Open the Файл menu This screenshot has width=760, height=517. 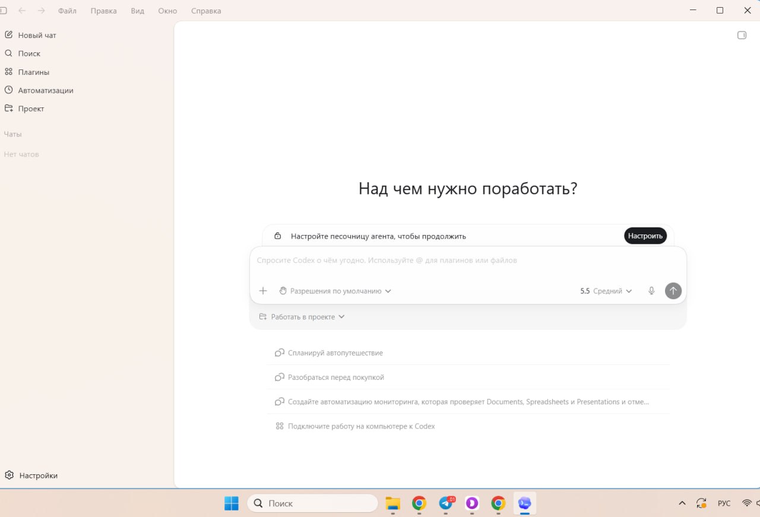(x=67, y=11)
